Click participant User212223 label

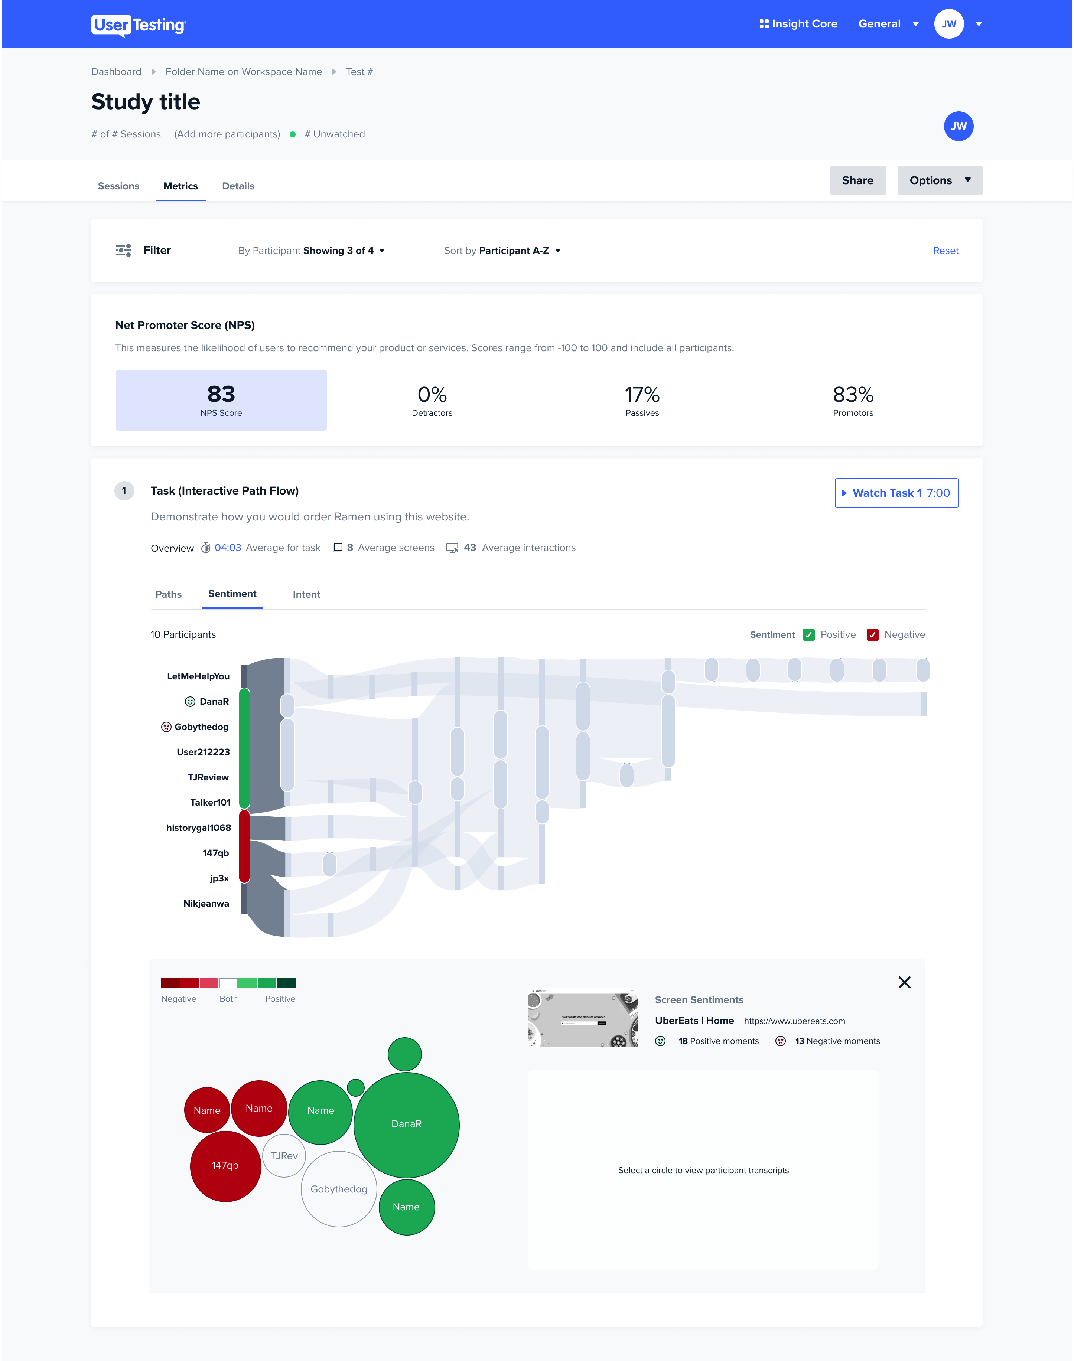click(203, 753)
